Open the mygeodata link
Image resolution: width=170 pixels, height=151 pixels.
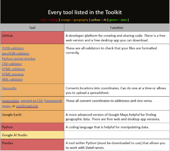(10, 101)
